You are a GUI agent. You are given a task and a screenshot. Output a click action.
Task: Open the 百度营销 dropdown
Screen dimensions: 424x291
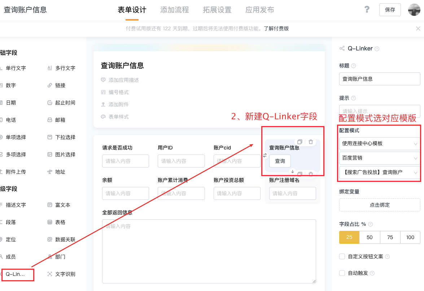click(380, 158)
